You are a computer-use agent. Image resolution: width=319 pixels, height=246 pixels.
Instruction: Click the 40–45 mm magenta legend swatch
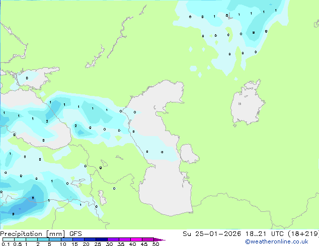136,239
